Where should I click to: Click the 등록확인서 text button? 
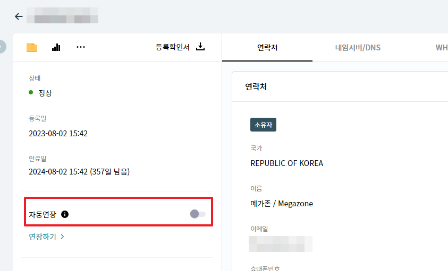[x=172, y=47]
